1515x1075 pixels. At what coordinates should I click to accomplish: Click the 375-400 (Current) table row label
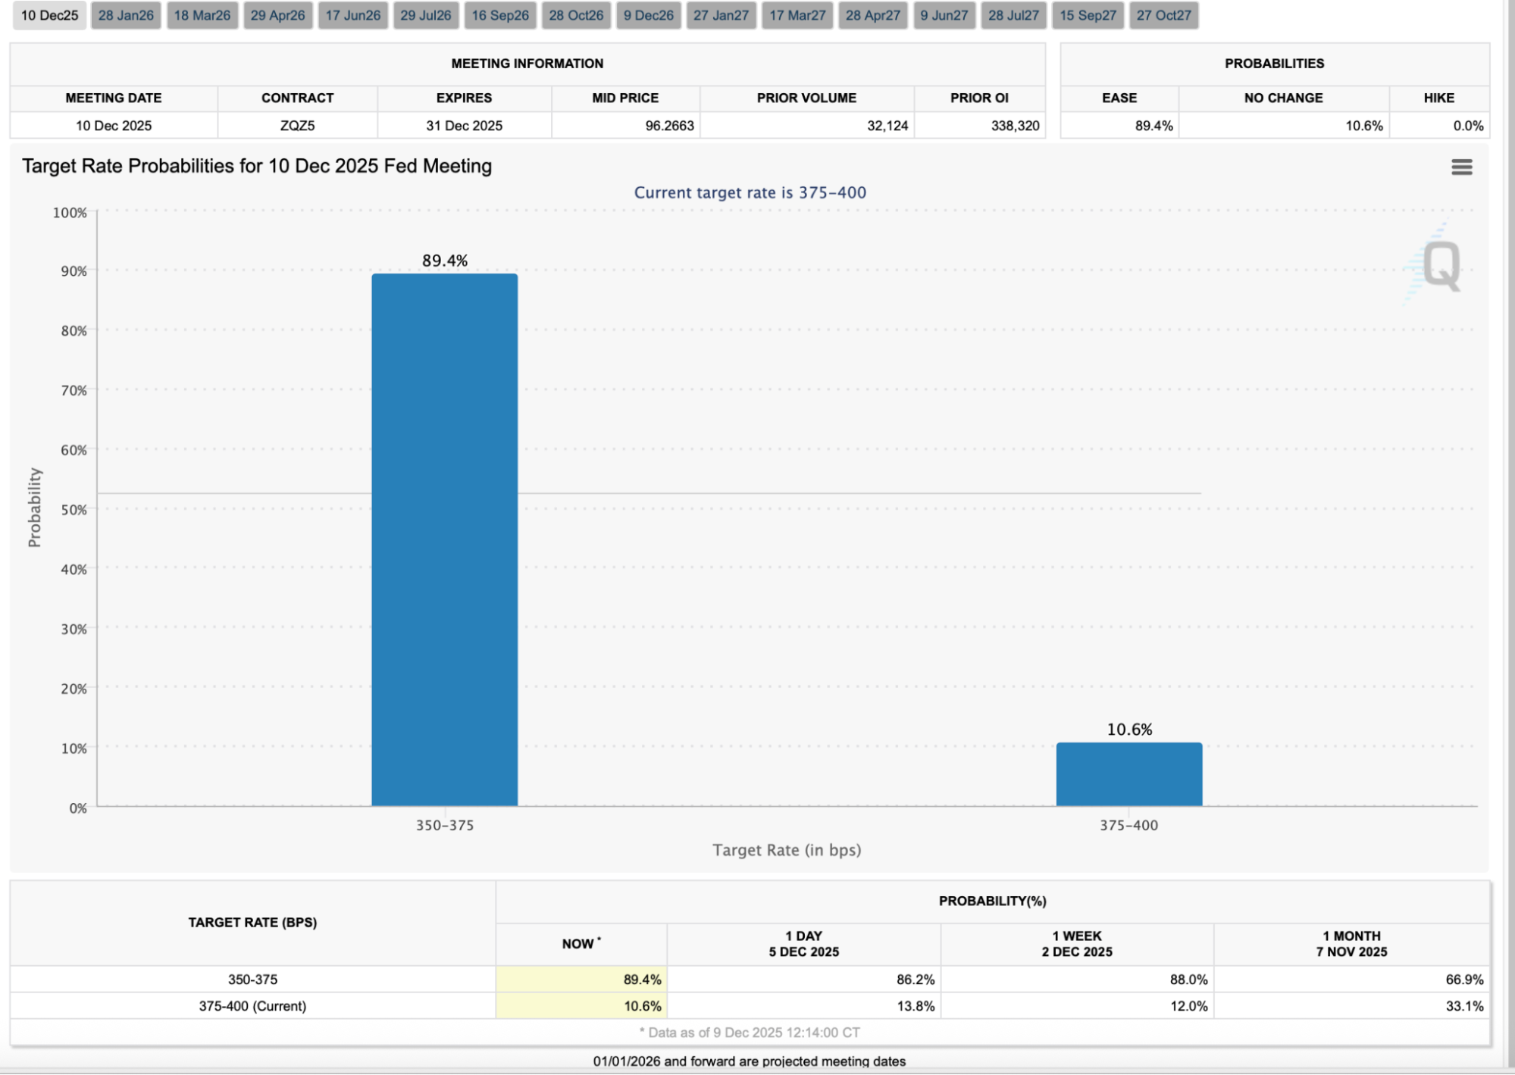[252, 1006]
